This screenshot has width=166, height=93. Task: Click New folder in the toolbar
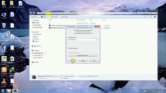tap(65, 17)
